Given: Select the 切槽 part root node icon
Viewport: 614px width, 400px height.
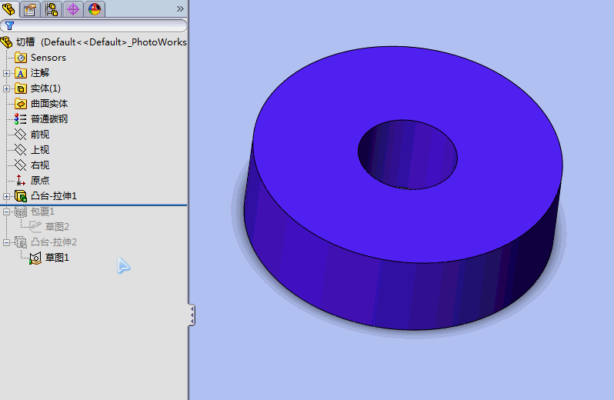Looking at the screenshot, I should [x=7, y=42].
